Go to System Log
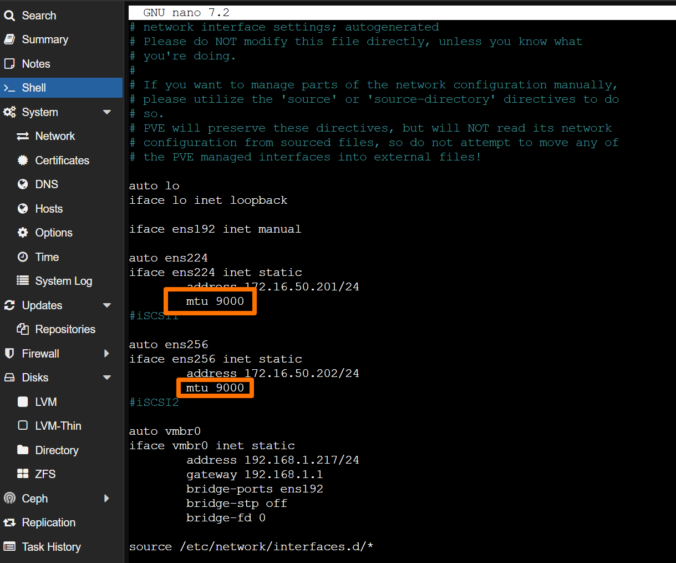676x563 pixels. pyautogui.click(x=63, y=281)
